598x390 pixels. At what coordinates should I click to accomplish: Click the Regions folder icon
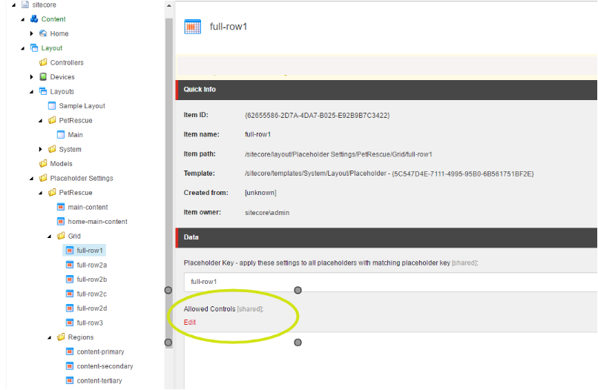pyautogui.click(x=61, y=337)
